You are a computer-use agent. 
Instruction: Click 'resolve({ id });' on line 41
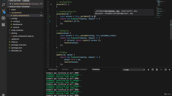(x=72, y=21)
